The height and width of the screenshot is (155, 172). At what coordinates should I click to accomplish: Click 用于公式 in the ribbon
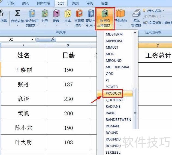155,17
